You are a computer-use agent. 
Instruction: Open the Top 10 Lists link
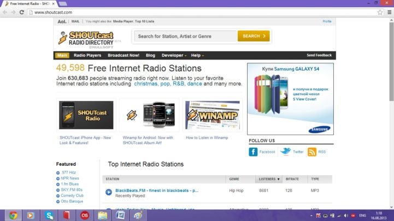point(144,21)
